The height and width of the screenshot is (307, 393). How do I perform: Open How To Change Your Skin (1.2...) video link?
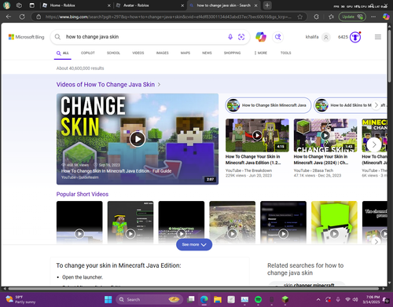[x=253, y=159]
